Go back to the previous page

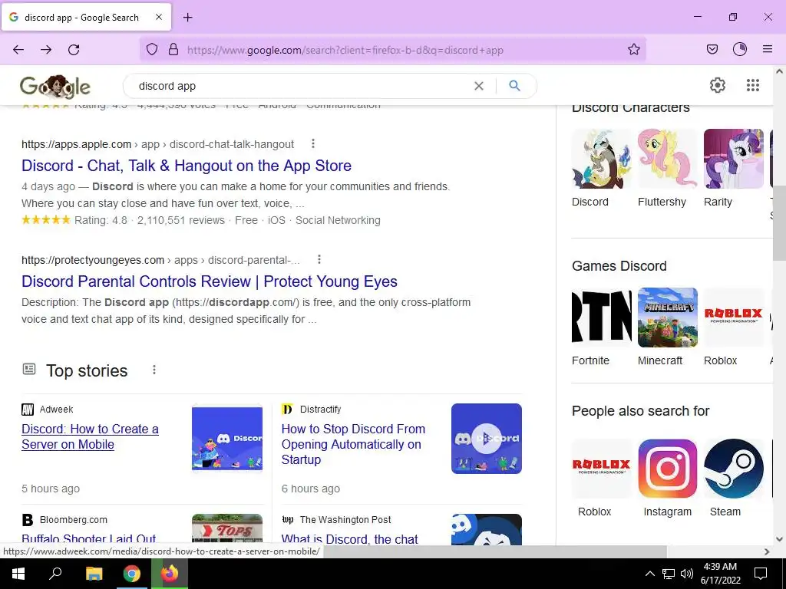point(18,50)
